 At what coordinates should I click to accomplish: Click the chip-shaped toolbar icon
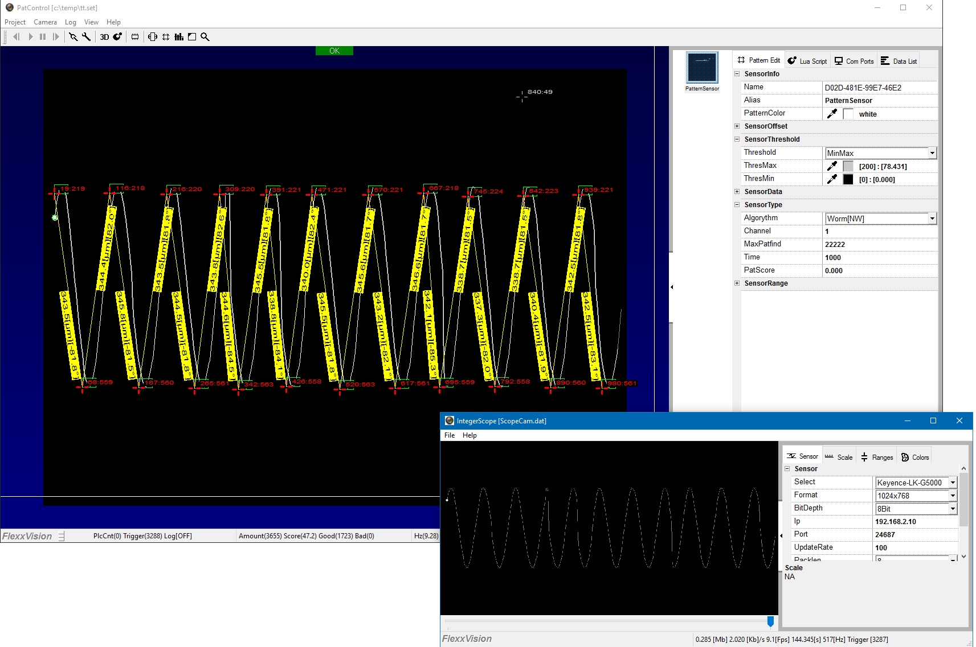click(135, 37)
